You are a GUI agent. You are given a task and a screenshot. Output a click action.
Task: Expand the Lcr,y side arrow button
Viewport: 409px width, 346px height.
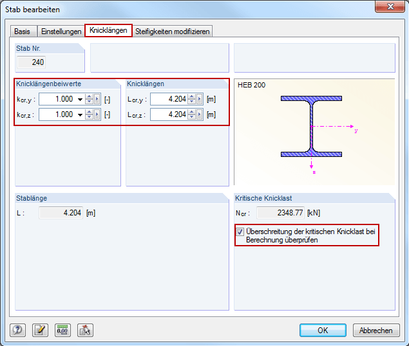(x=200, y=99)
